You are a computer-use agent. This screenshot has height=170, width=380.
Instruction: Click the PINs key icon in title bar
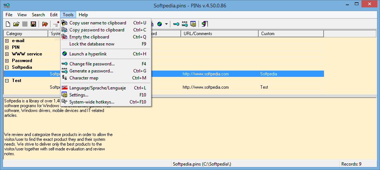point(7,5)
